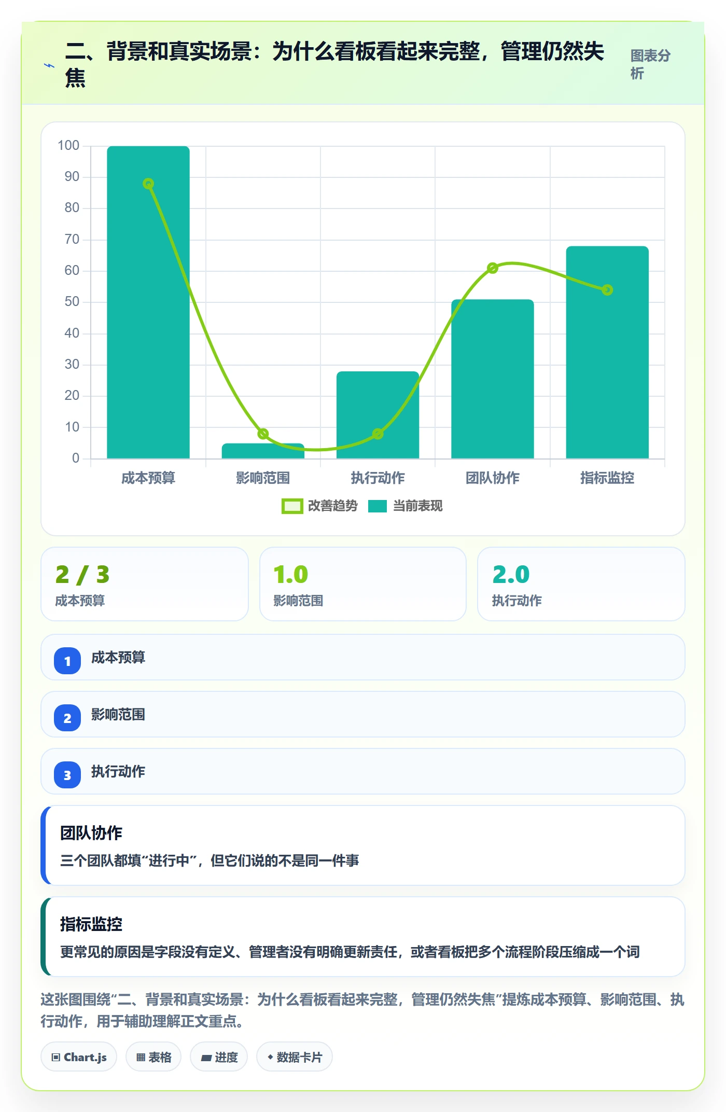Select list row 执行动作

[363, 771]
